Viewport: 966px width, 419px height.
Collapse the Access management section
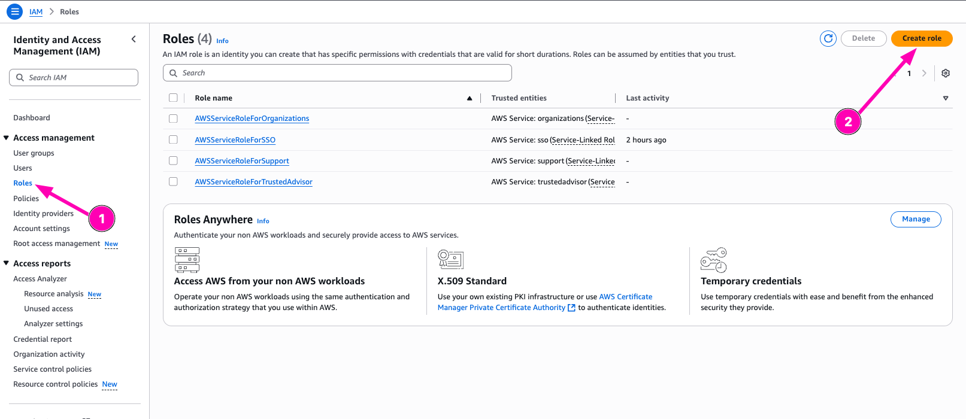pyautogui.click(x=7, y=138)
